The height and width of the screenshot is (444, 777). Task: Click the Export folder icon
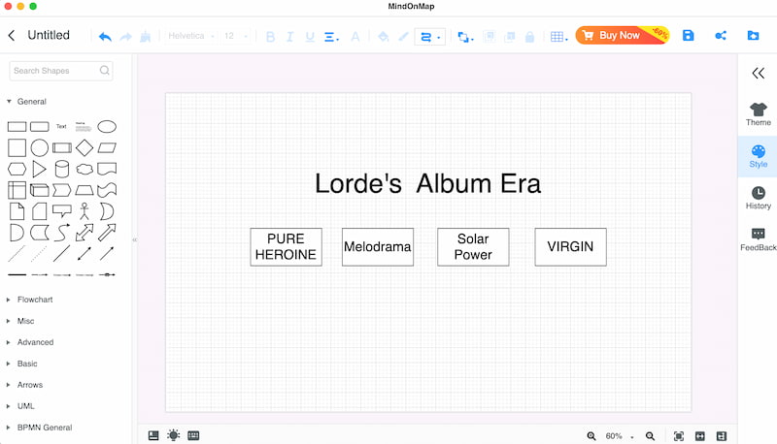753,35
